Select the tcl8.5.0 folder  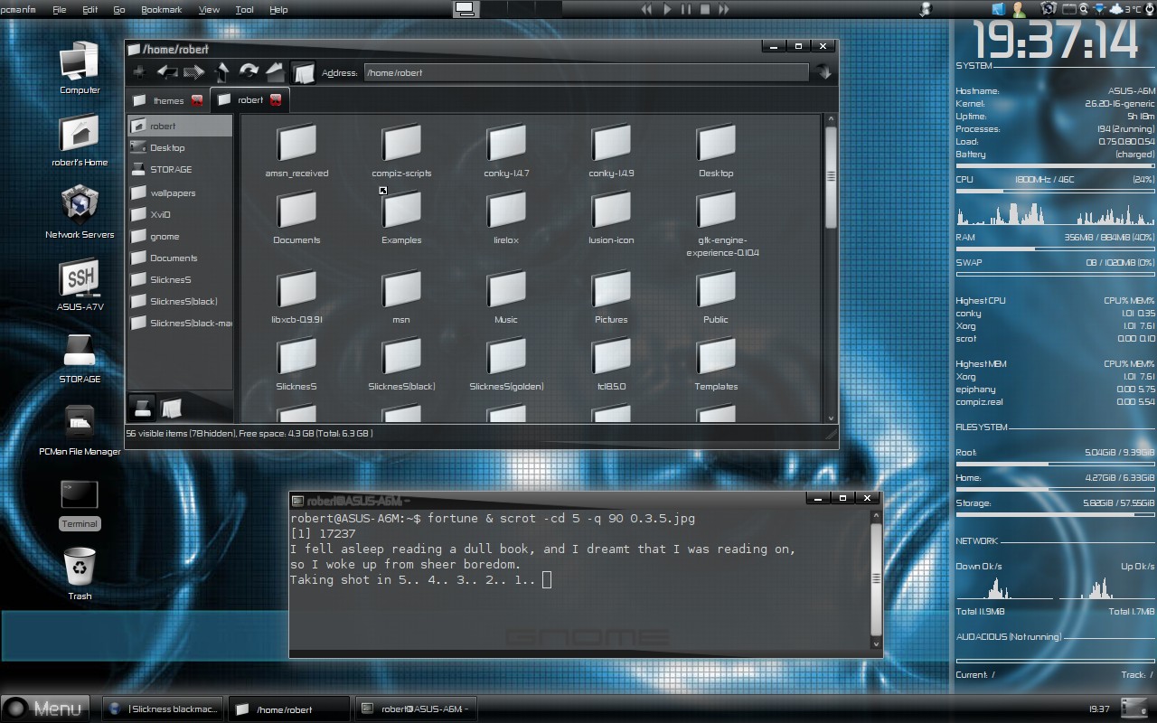[611, 363]
